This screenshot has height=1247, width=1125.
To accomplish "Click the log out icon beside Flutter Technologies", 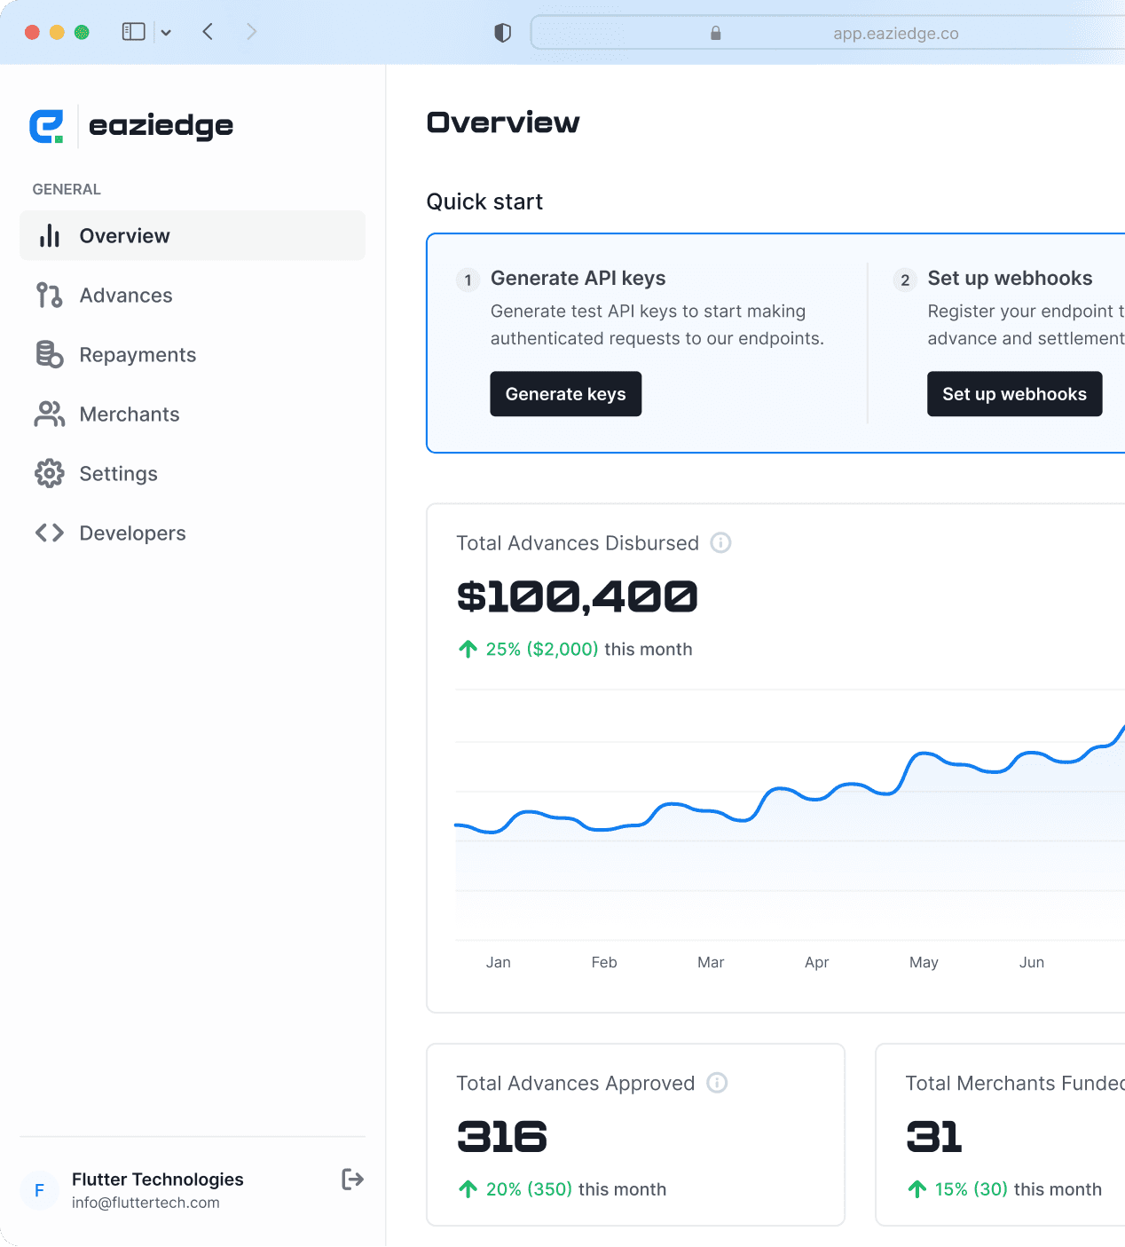I will click(352, 1179).
